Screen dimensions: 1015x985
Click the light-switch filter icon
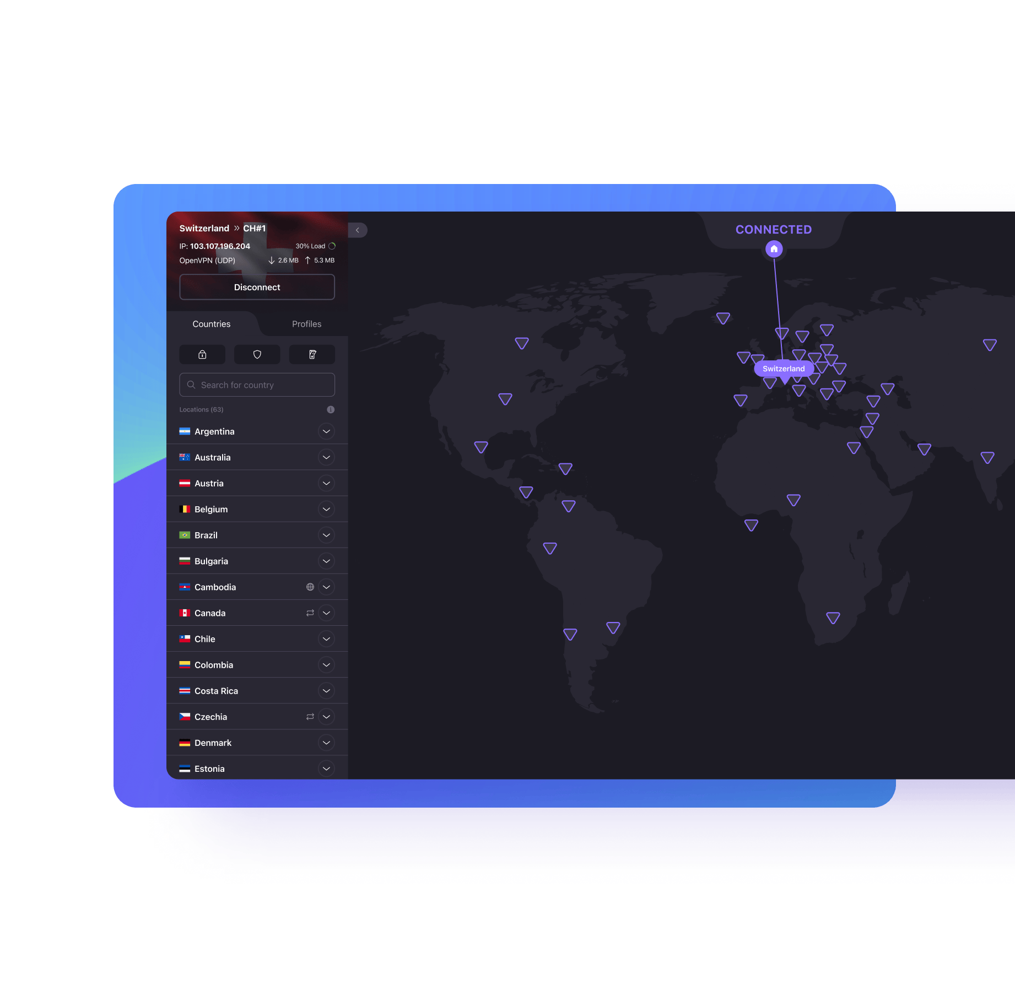(312, 354)
